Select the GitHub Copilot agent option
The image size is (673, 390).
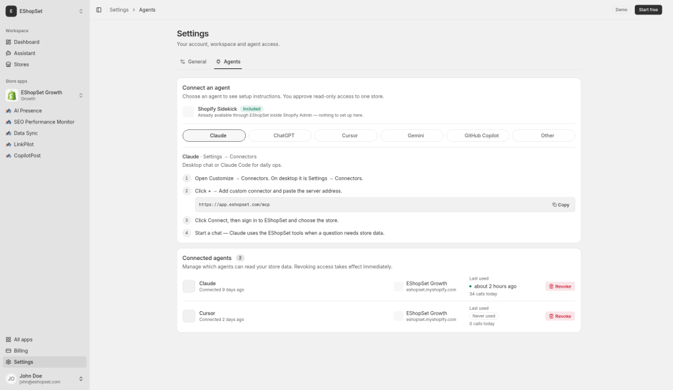click(478, 135)
